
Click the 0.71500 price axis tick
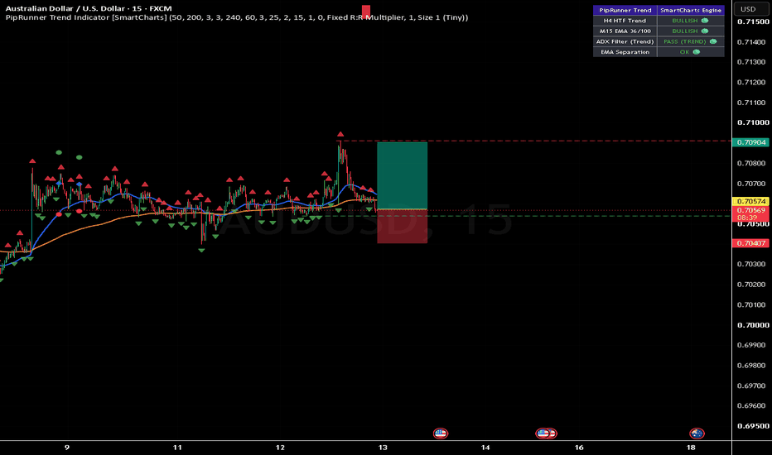pos(753,22)
